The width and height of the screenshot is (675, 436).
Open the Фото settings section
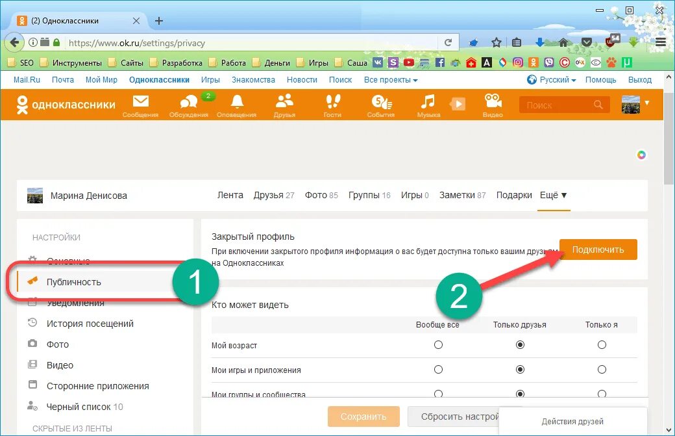(58, 344)
